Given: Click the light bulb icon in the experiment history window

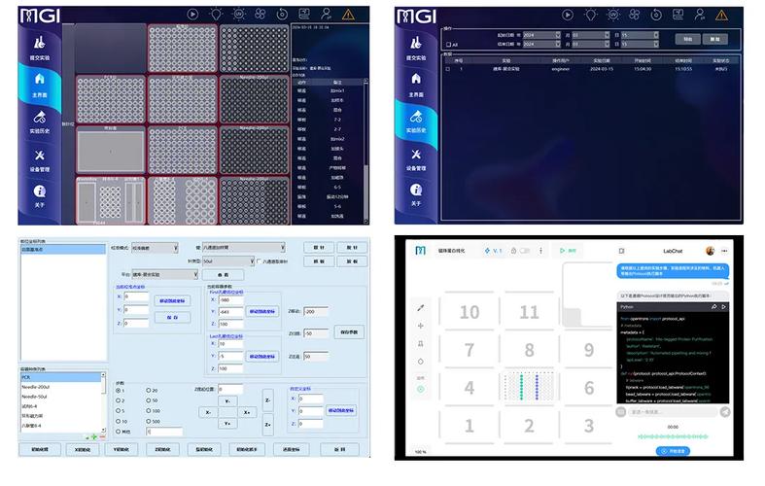Looking at the screenshot, I should pos(588,14).
